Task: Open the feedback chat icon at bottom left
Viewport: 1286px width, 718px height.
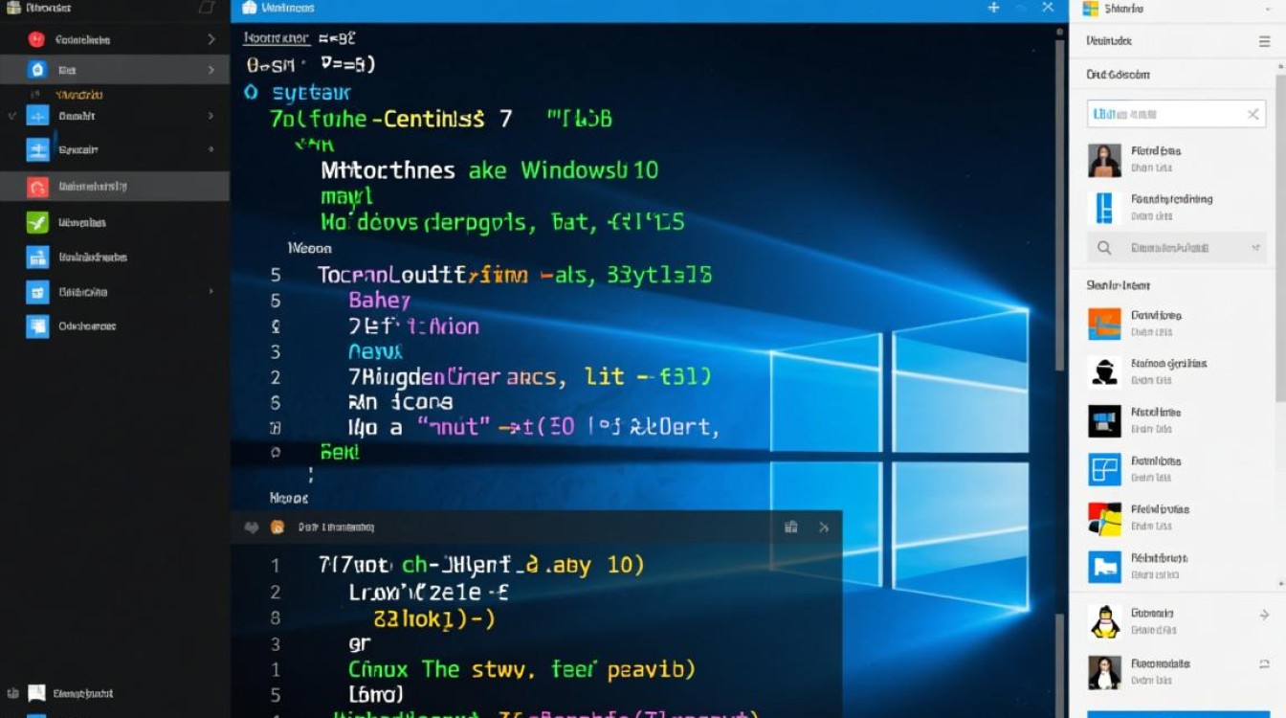Action: pyautogui.click(x=36, y=692)
